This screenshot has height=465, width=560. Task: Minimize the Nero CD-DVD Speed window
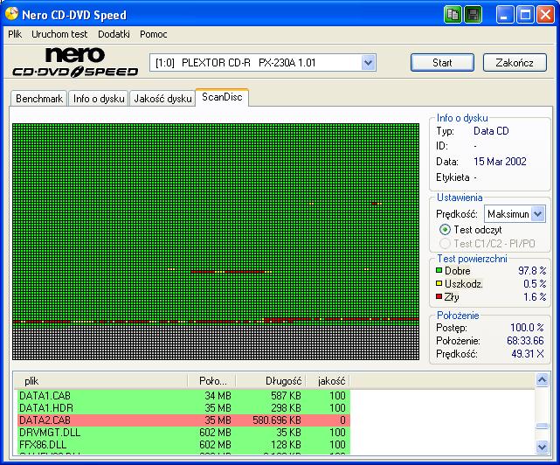click(x=504, y=15)
